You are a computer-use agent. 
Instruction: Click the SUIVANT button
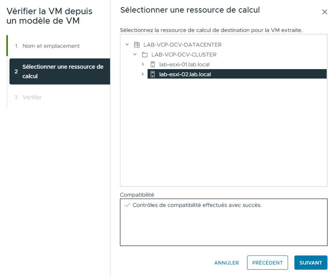[311, 263]
